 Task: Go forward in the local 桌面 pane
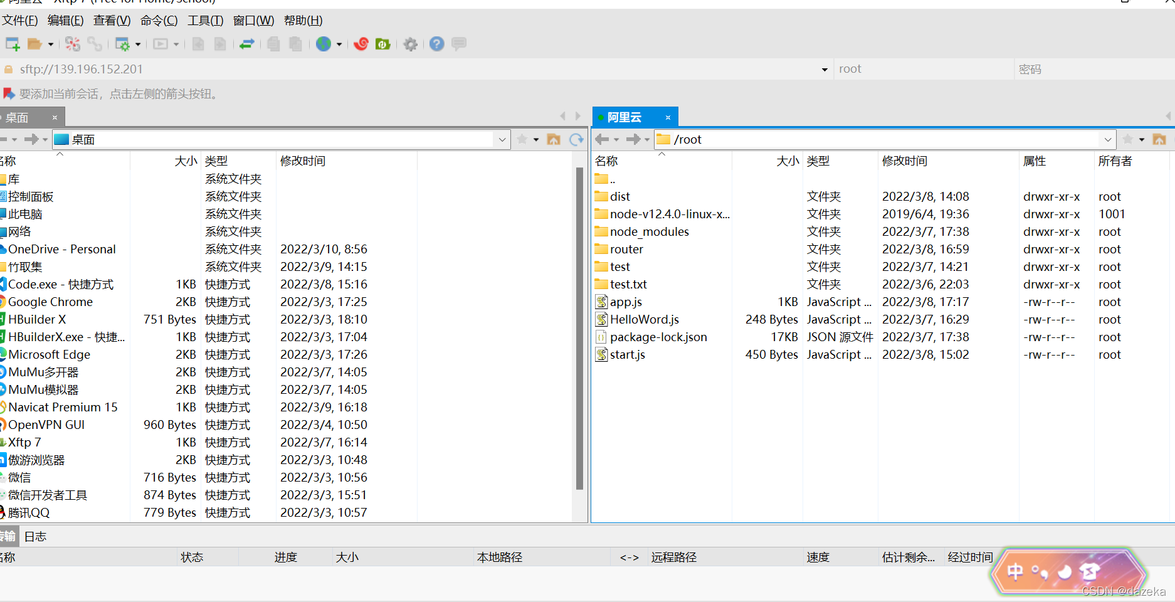point(31,139)
